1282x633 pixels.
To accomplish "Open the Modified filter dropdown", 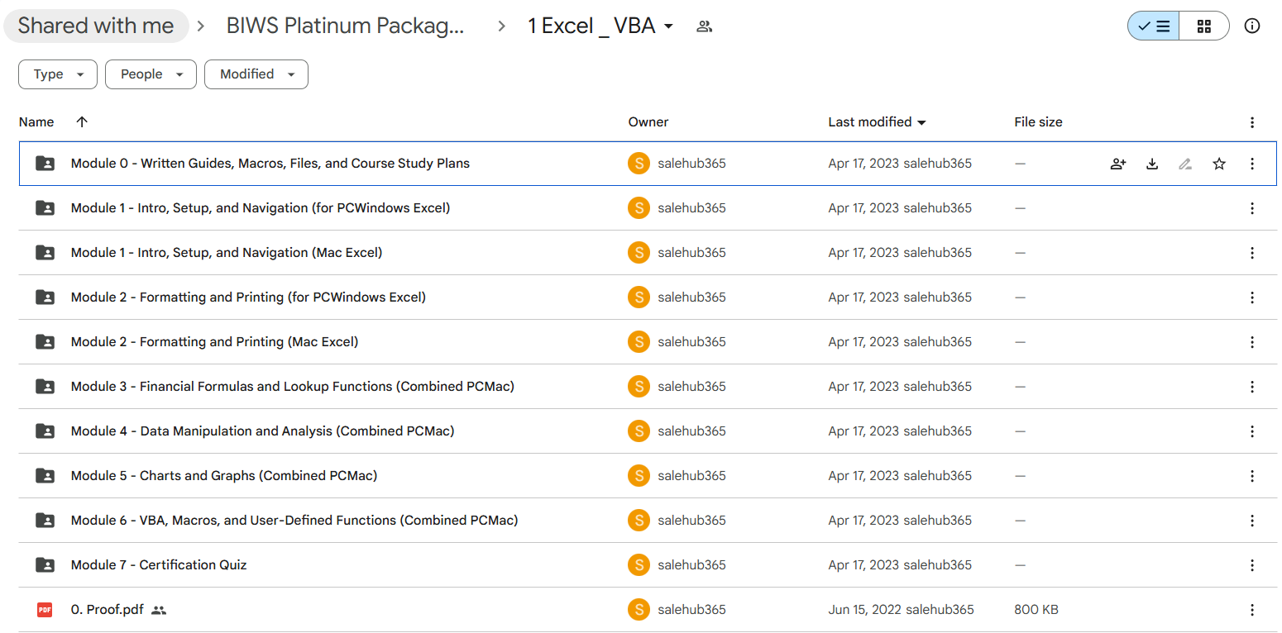I will click(256, 74).
